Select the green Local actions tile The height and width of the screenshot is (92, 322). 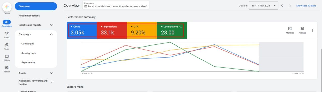click(x=172, y=30)
